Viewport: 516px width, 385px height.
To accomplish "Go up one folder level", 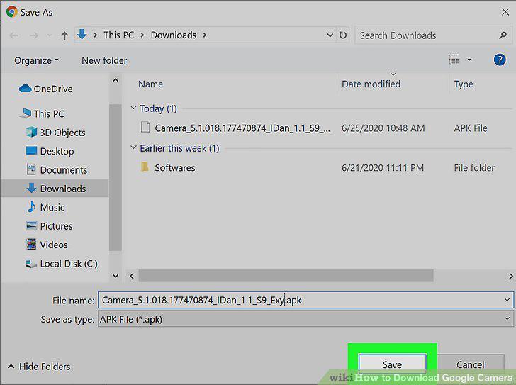I will 64,35.
